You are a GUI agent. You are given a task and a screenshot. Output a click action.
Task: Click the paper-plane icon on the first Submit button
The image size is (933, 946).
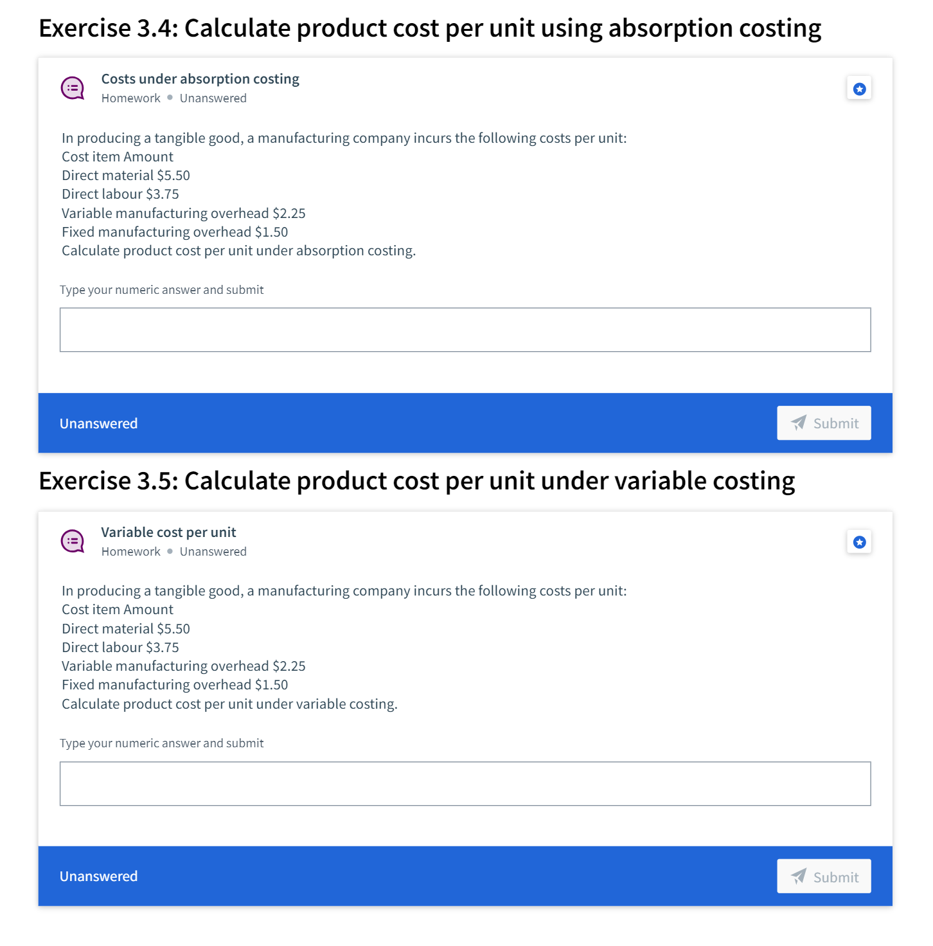(798, 423)
